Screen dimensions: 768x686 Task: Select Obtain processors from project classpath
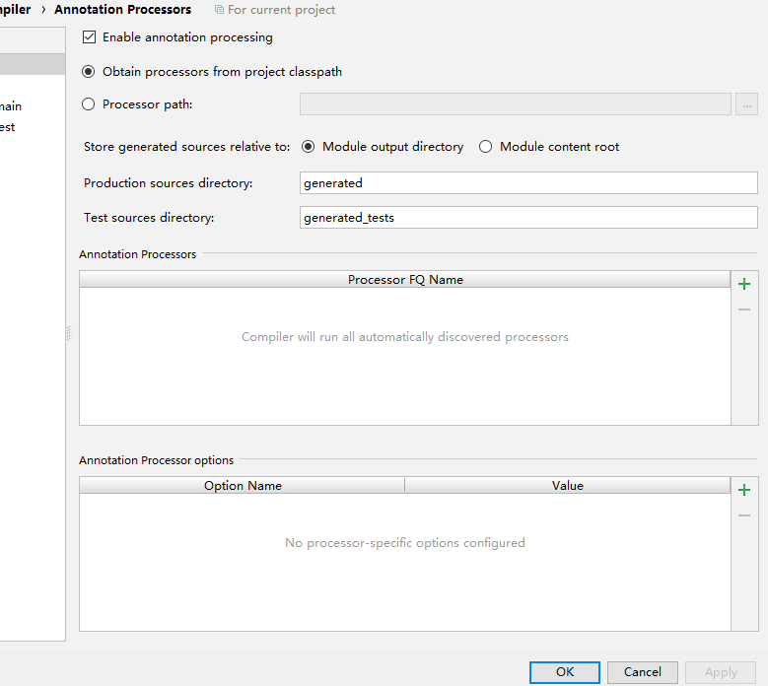point(90,72)
